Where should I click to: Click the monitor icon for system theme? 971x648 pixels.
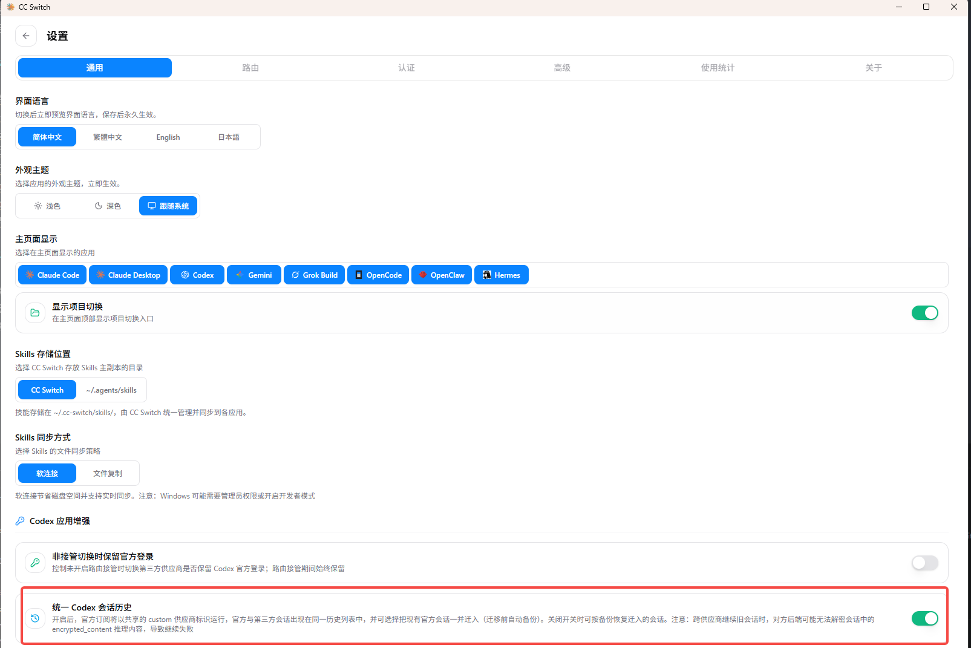point(152,206)
